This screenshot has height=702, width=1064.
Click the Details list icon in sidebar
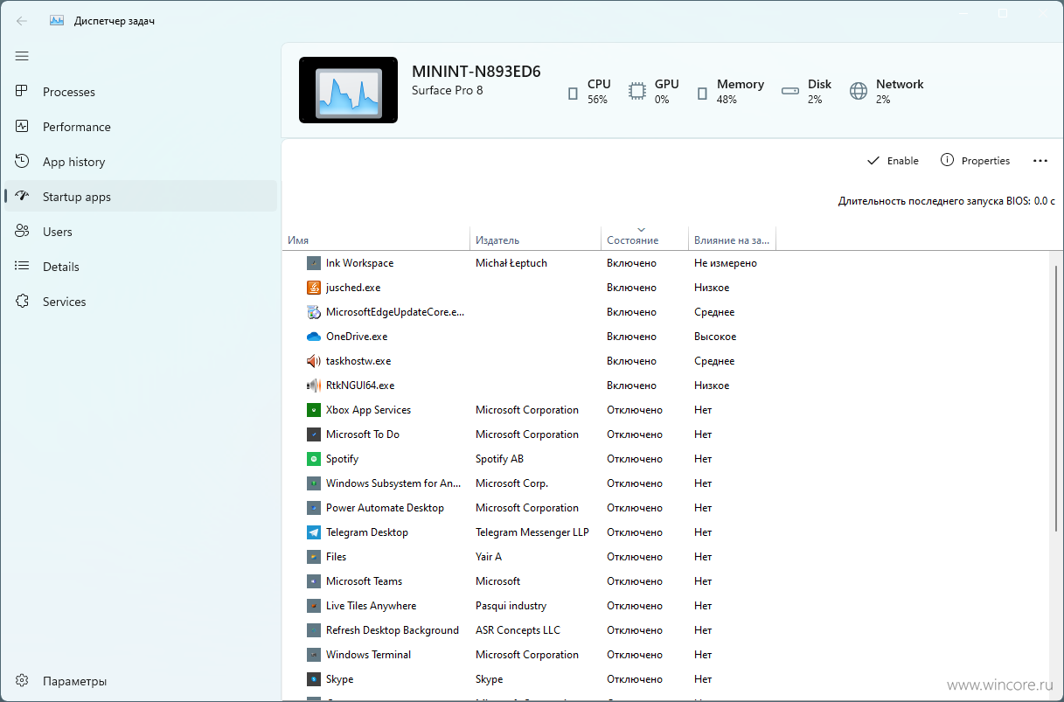point(23,267)
